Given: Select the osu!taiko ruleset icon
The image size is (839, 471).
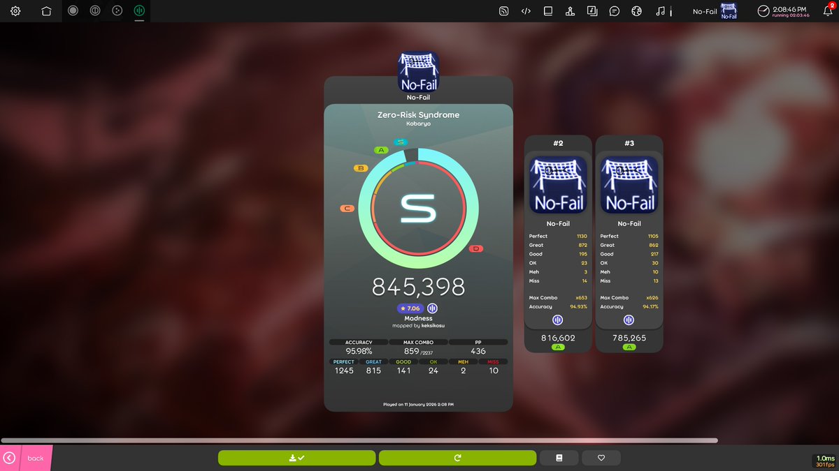Looking at the screenshot, I should (96, 10).
